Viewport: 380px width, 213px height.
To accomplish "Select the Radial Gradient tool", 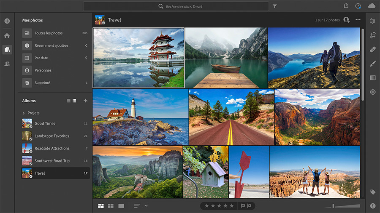I will [372, 92].
